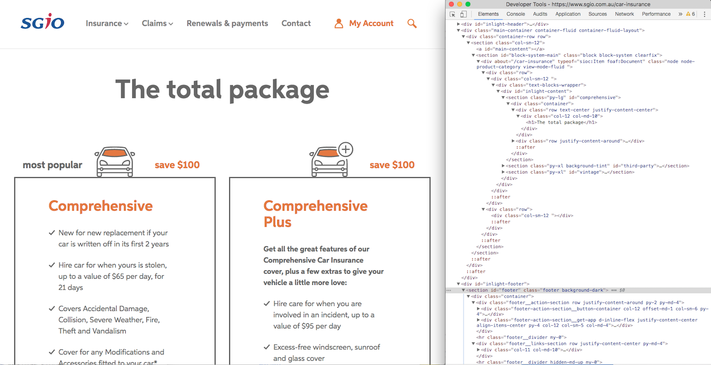Show more DevTools tabs chevron
711x365 pixels.
coord(680,14)
